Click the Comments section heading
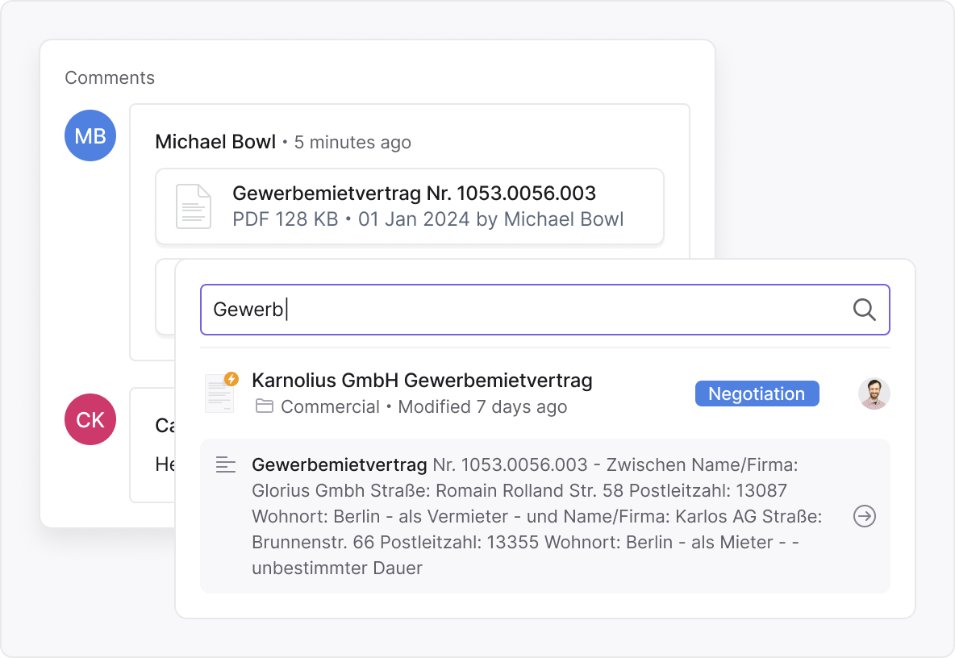Viewport: 955px width, 658px height. click(x=110, y=77)
